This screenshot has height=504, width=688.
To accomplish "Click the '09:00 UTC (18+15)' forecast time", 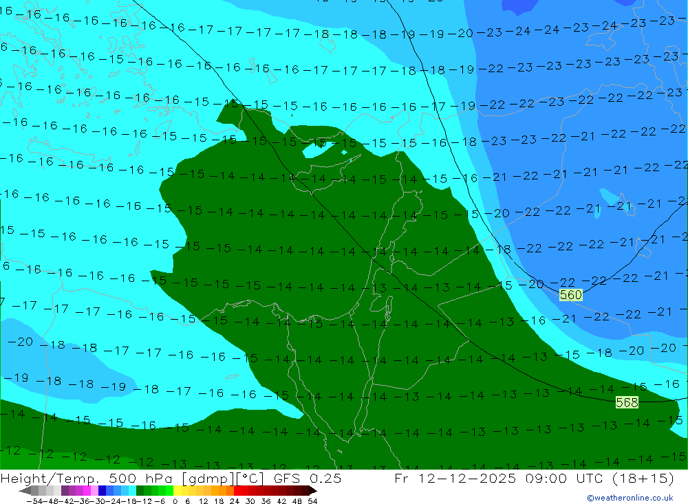I will (x=600, y=479).
